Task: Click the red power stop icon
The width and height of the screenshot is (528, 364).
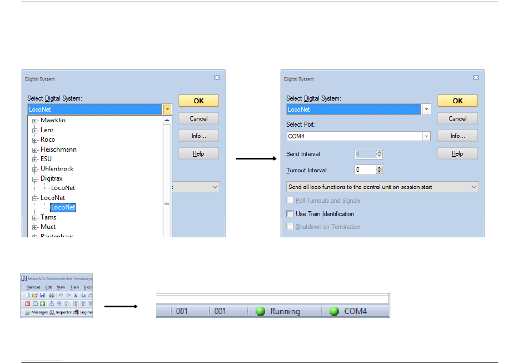Action: 28,304
